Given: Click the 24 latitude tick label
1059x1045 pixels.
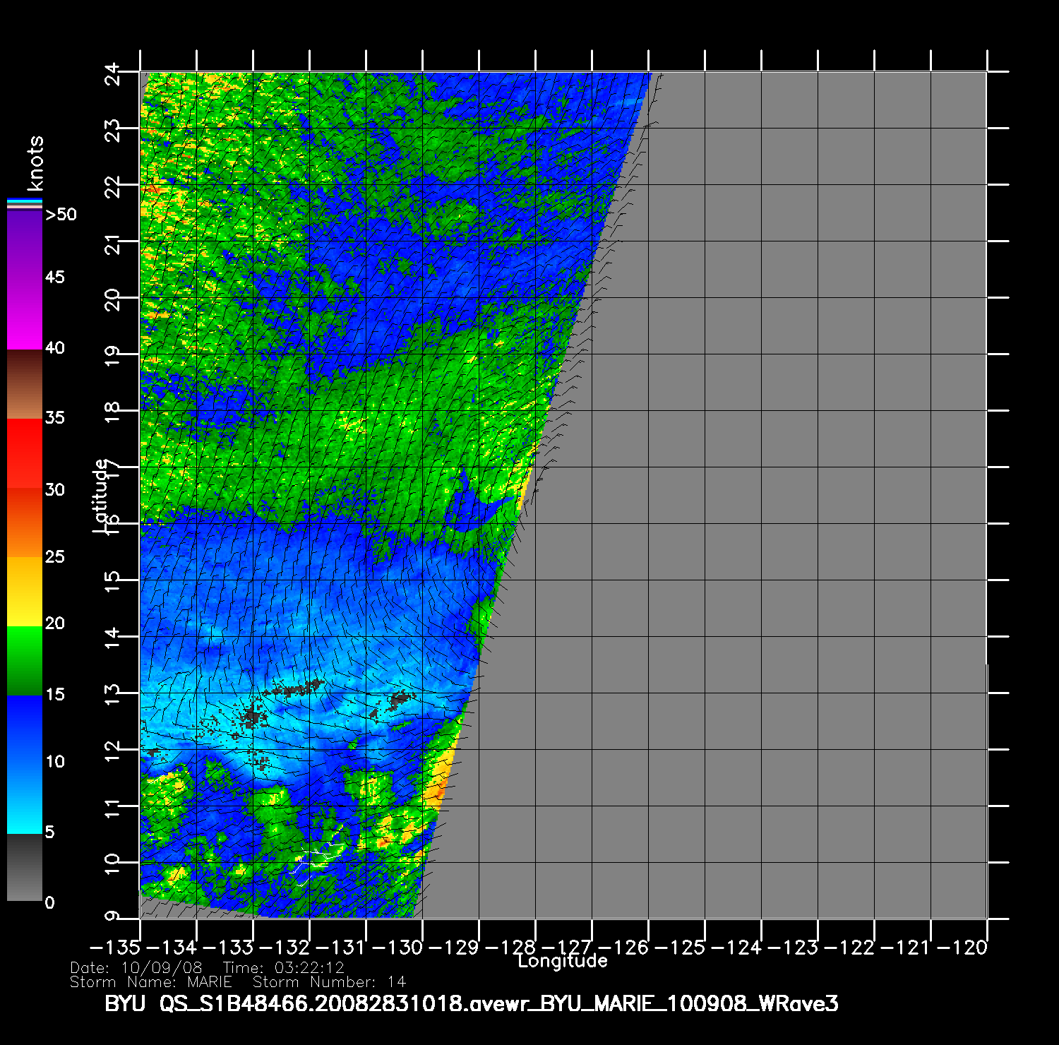Looking at the screenshot, I should point(112,73).
